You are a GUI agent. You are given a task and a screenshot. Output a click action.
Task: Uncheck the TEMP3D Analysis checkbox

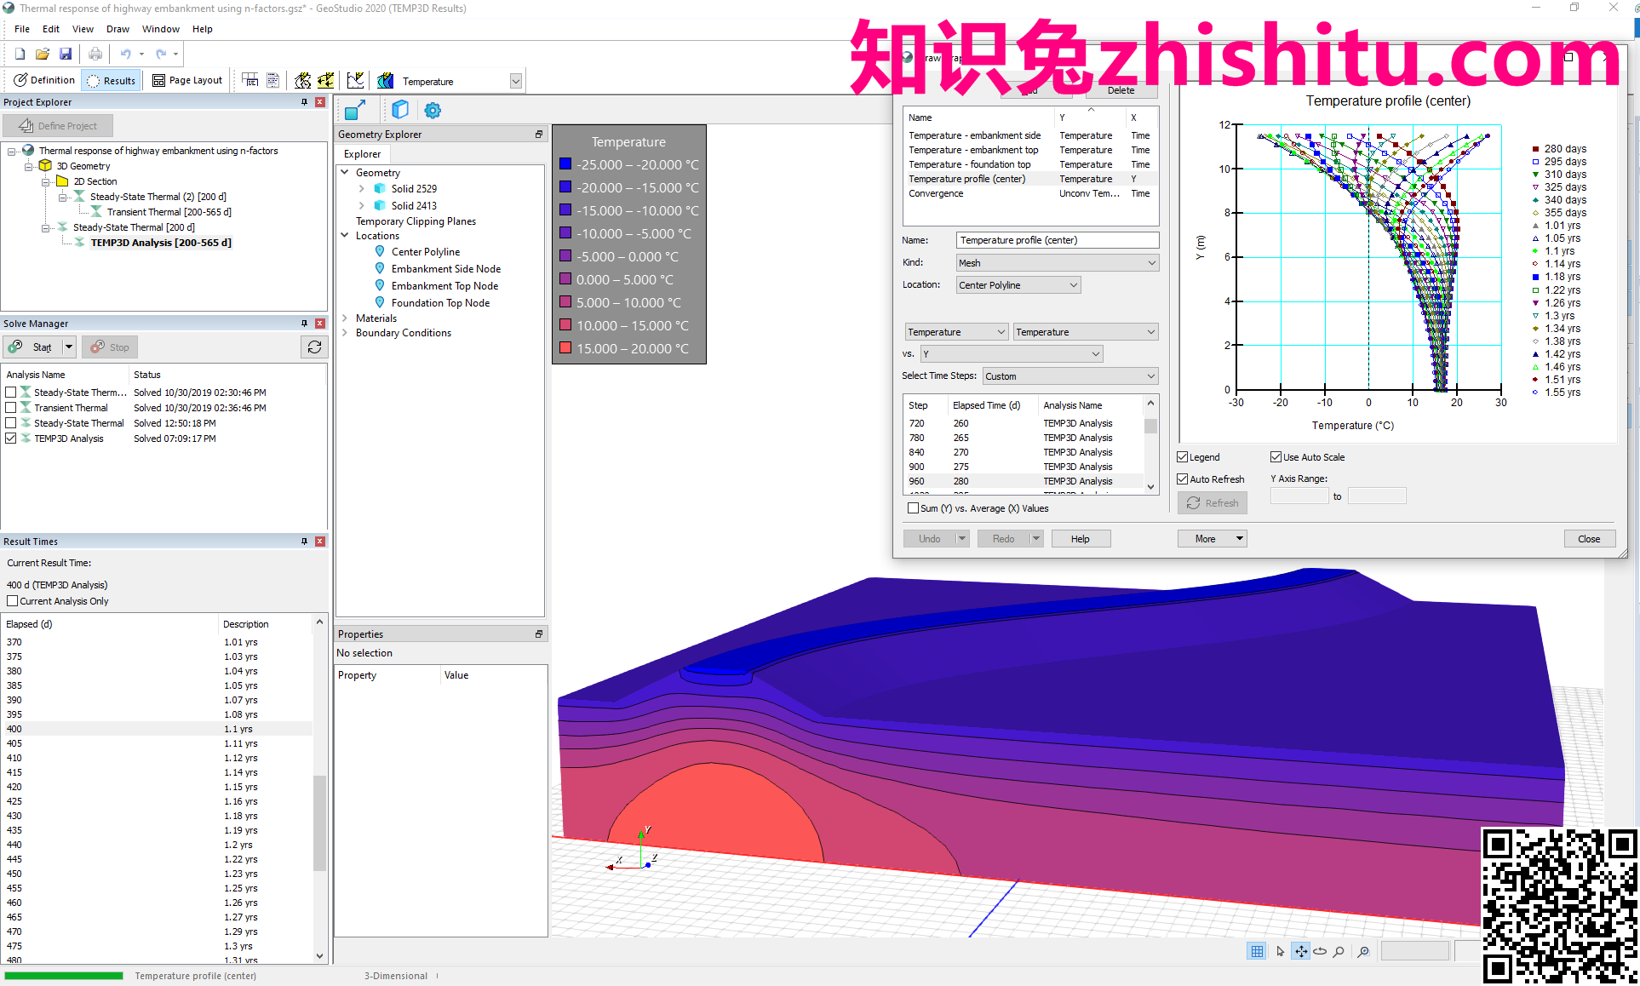[11, 439]
